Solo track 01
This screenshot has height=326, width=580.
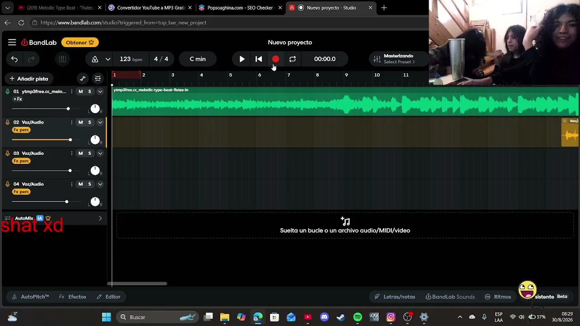point(90,91)
